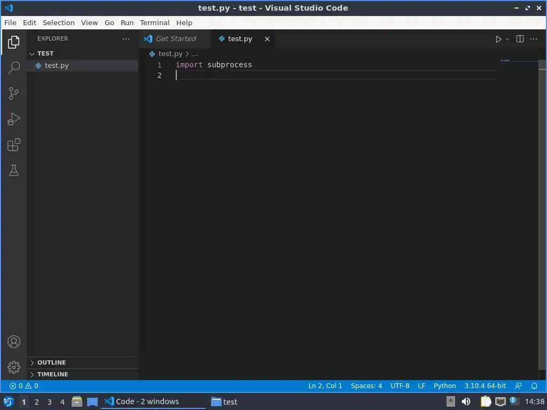Open the Selection menu
This screenshot has height=410, width=547.
click(x=59, y=22)
